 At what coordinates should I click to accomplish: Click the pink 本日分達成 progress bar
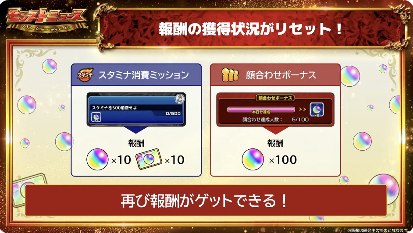click(x=261, y=109)
